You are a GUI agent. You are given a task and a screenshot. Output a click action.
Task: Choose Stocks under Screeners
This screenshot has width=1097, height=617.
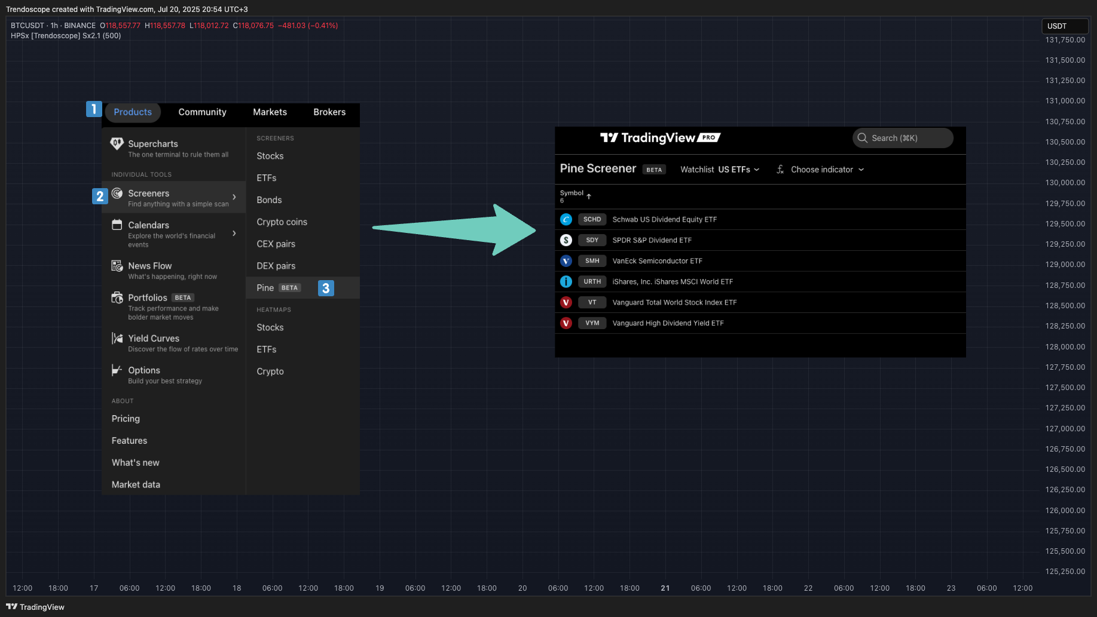pyautogui.click(x=270, y=156)
